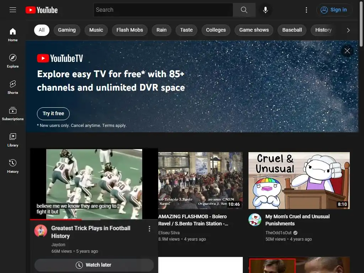Click the Watch later button
This screenshot has height=273, width=364.
(94, 265)
